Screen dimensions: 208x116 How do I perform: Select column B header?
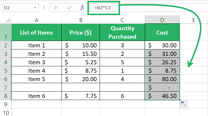81,20
